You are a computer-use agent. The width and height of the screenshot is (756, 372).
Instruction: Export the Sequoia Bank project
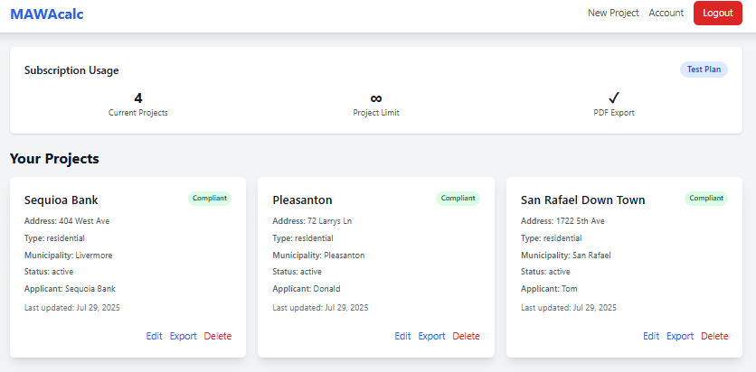[184, 336]
